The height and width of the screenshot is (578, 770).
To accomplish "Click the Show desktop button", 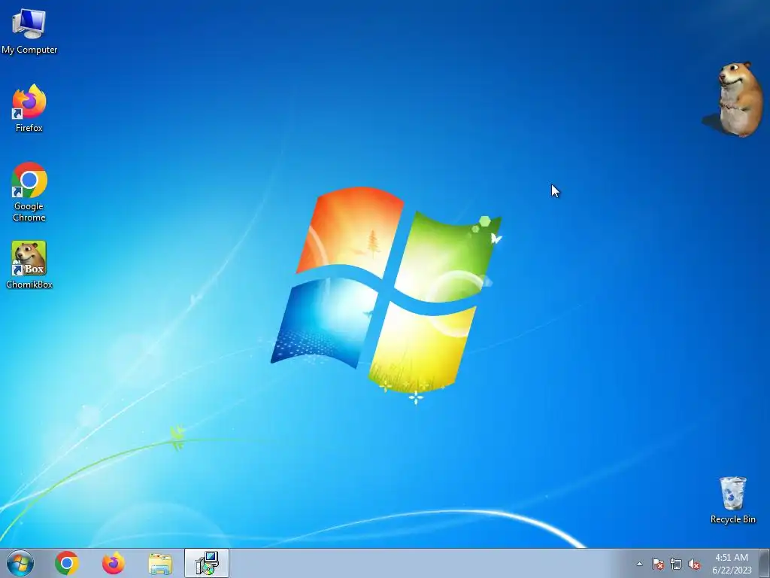I will [x=765, y=564].
